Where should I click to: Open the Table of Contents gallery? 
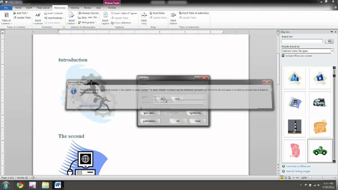click(x=6, y=18)
